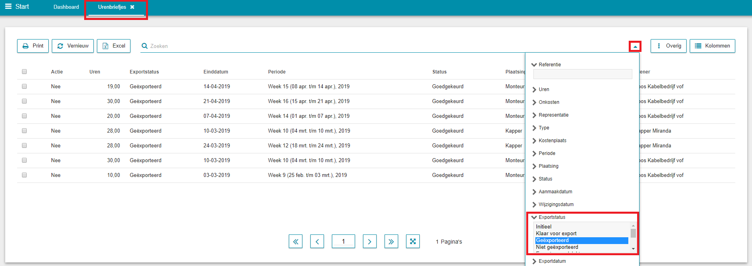Check the row dated 03-03-2019

click(x=24, y=175)
